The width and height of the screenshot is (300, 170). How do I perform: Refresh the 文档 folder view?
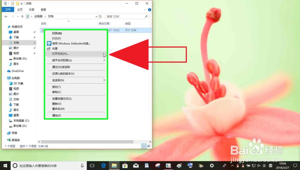[100, 16]
